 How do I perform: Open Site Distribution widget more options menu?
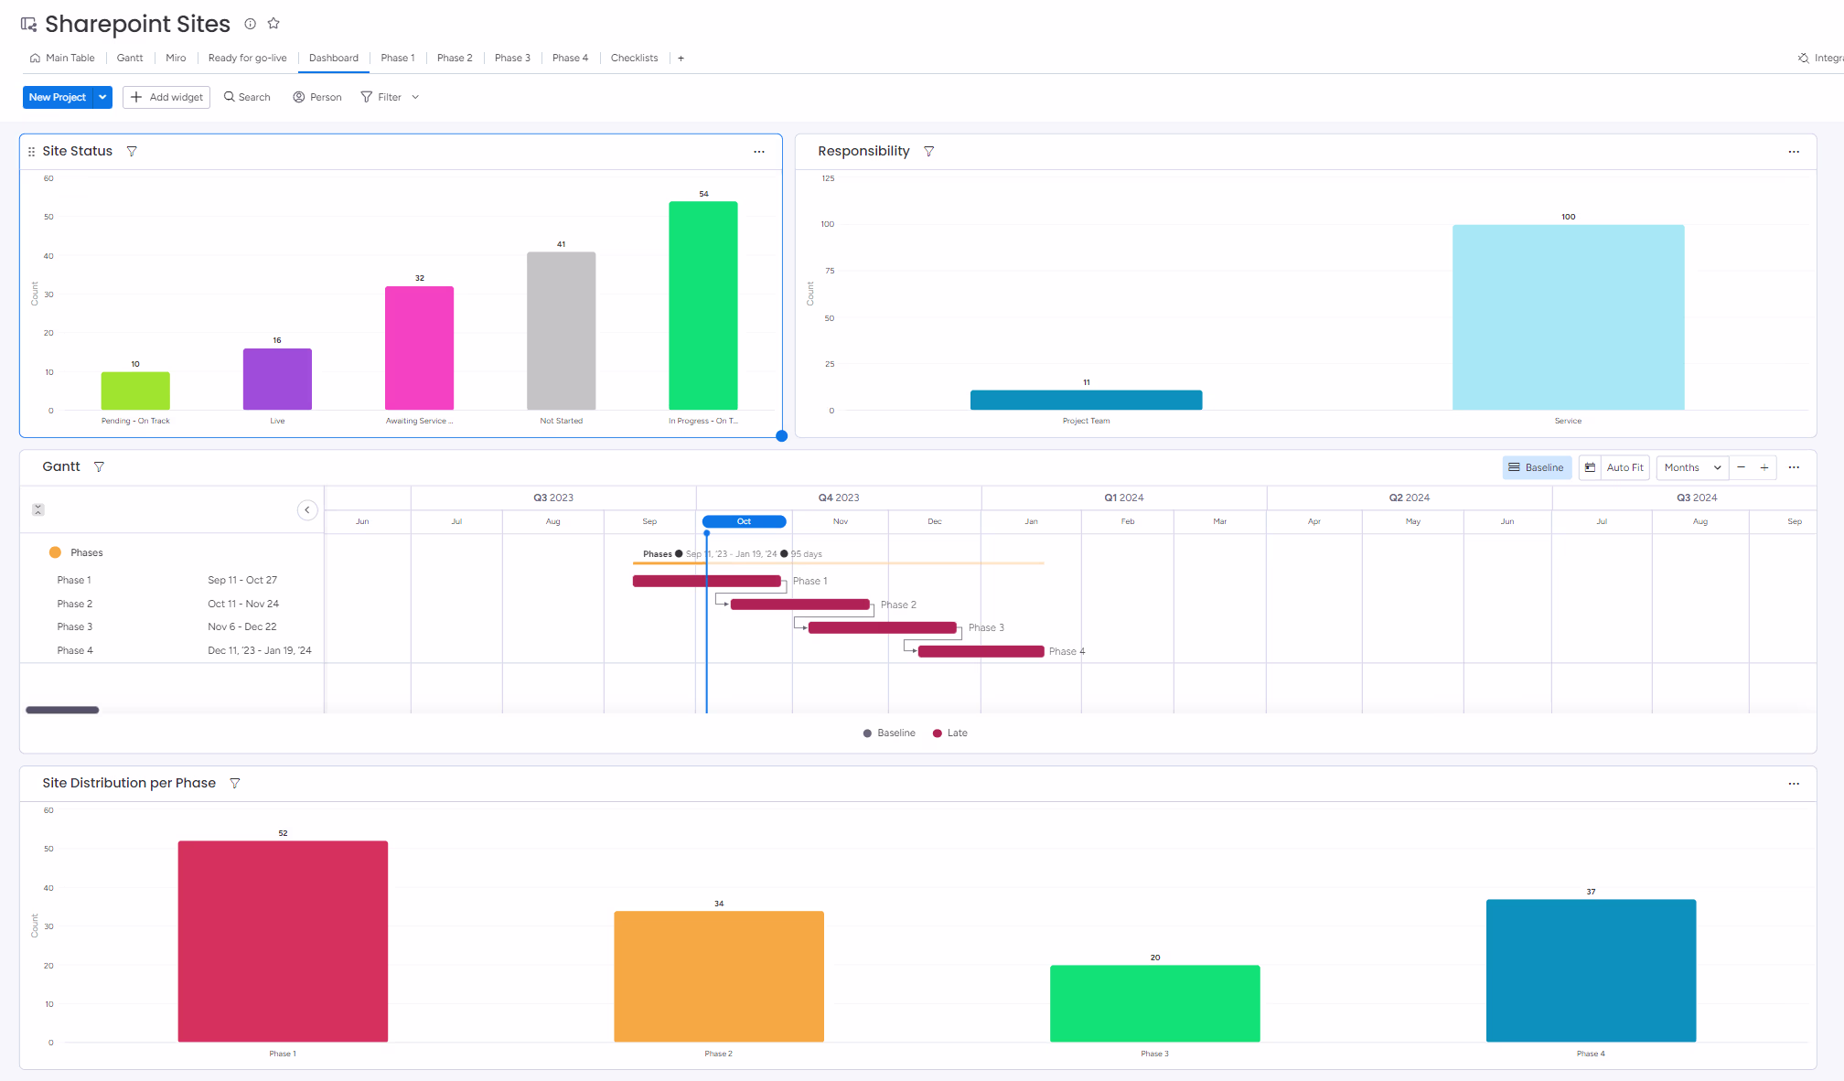[x=1794, y=784]
